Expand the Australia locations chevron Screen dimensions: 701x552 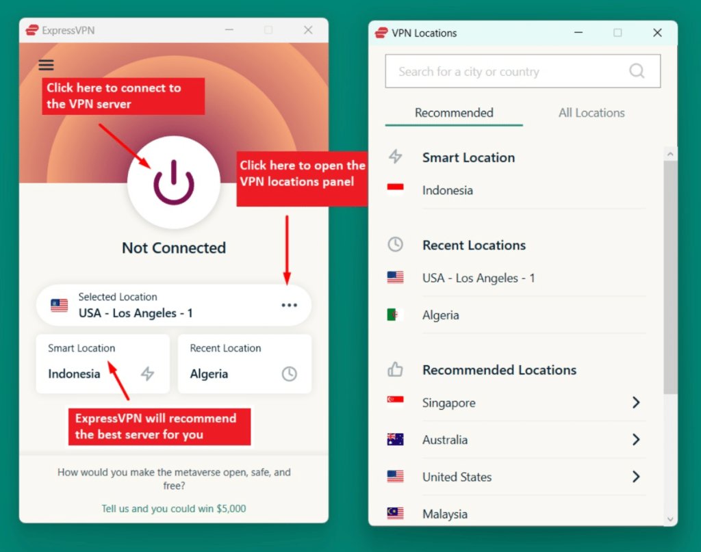click(636, 439)
